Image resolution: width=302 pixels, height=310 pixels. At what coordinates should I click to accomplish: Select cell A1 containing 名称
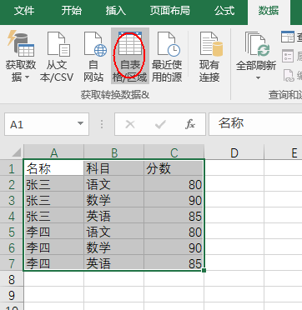pos(53,167)
